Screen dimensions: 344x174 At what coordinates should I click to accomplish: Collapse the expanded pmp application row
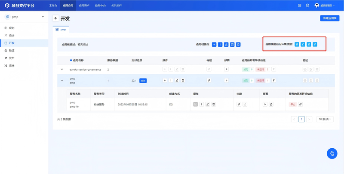click(62, 81)
